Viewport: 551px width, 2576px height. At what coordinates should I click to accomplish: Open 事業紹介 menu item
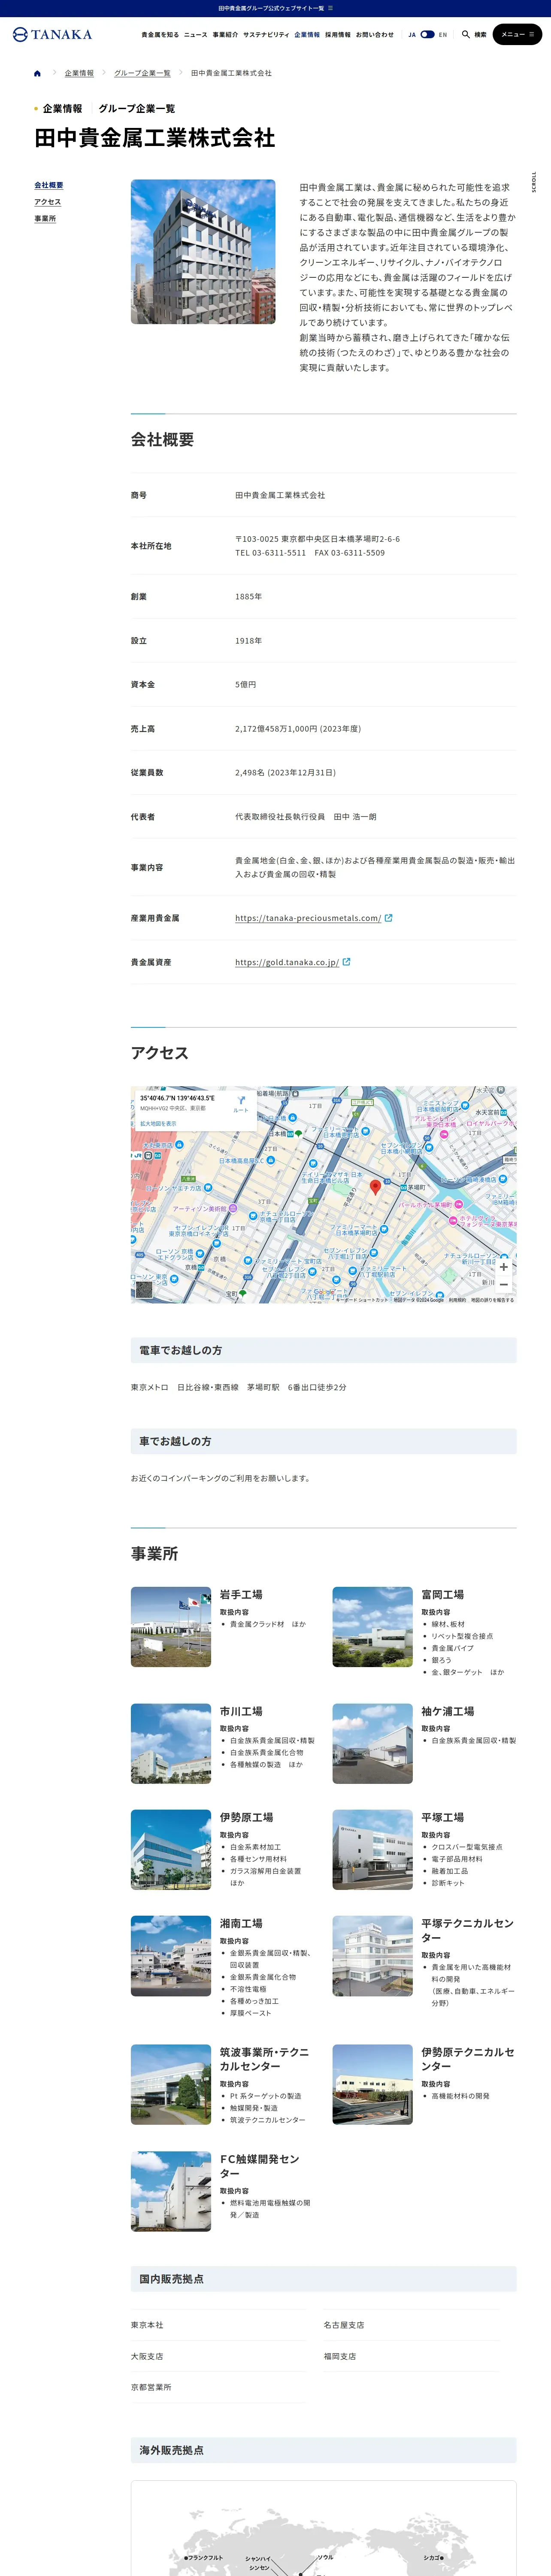[225, 34]
